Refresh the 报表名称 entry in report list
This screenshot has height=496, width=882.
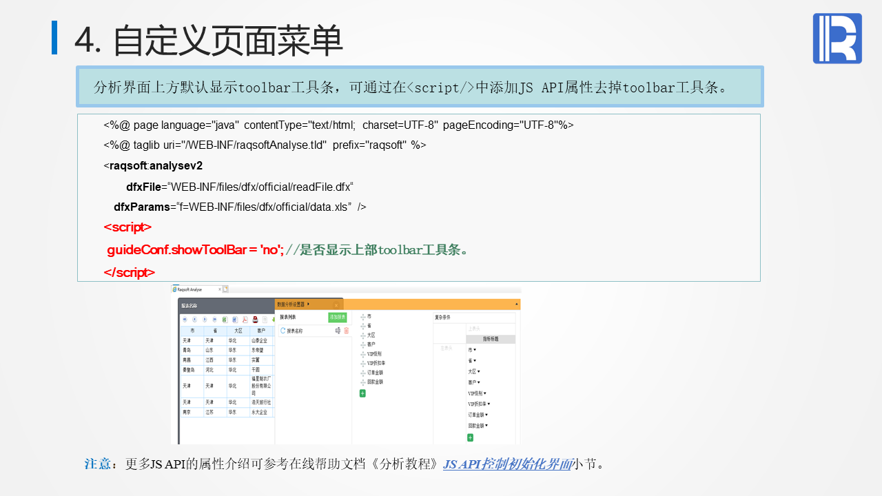(x=283, y=331)
